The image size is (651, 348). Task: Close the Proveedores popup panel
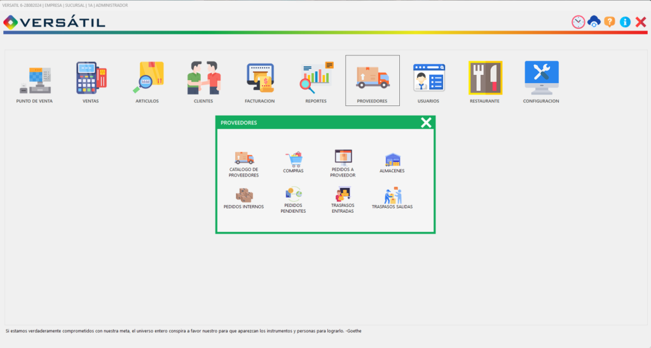[426, 123]
